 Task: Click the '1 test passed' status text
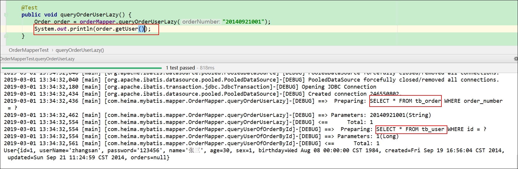[180, 68]
